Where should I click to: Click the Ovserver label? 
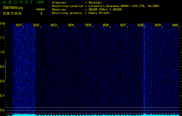pyautogui.click(x=59, y=3)
